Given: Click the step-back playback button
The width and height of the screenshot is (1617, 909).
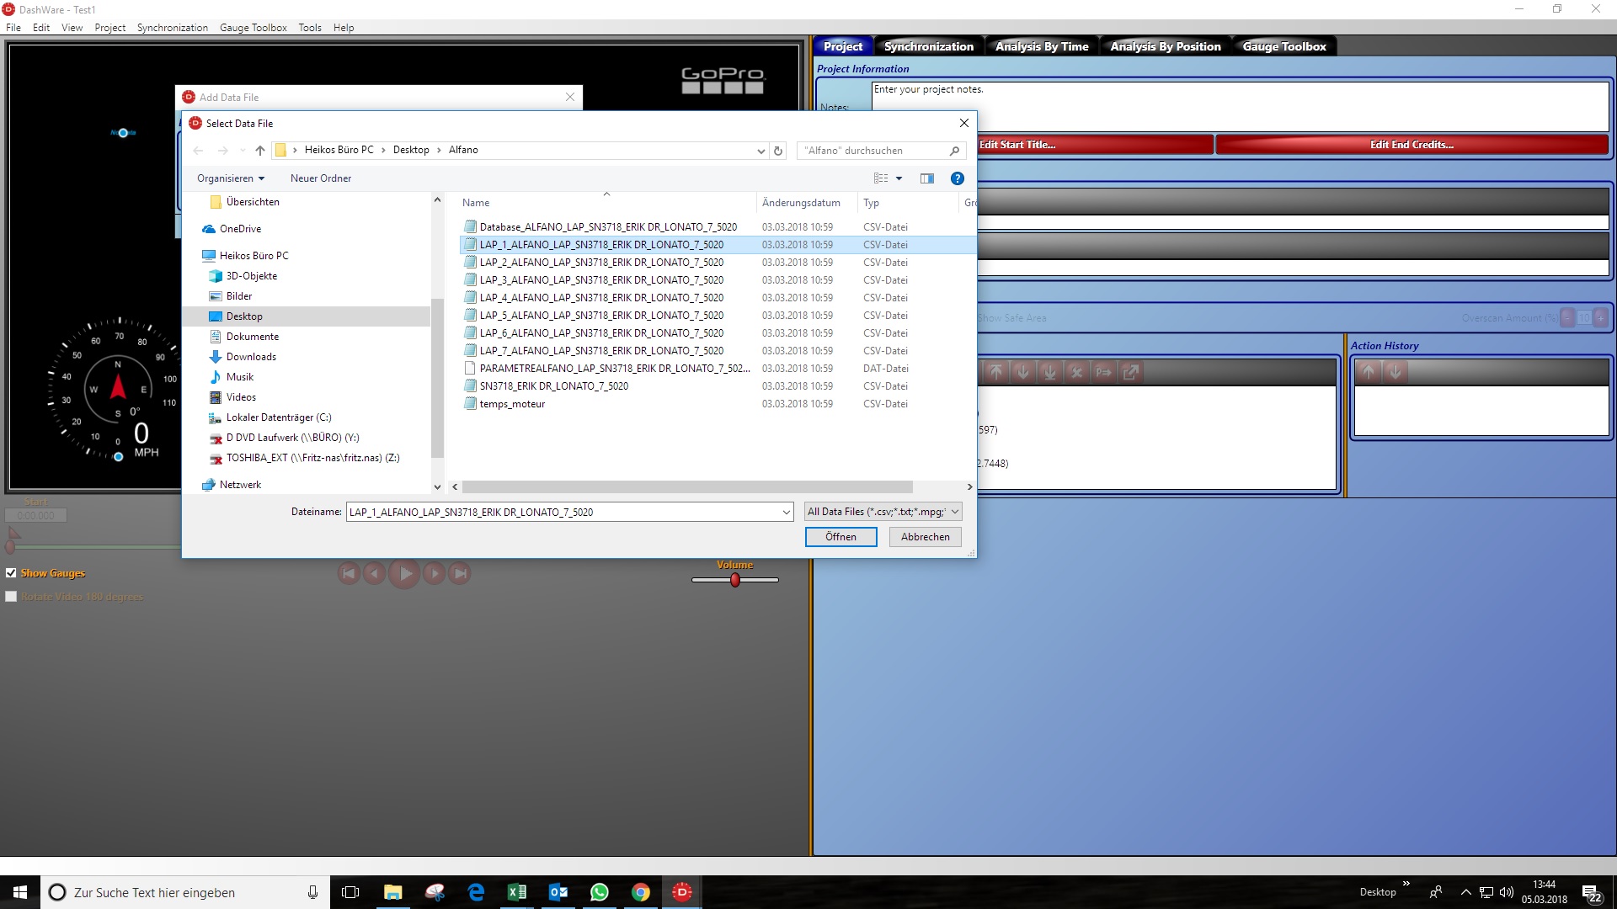Looking at the screenshot, I should 375,574.
